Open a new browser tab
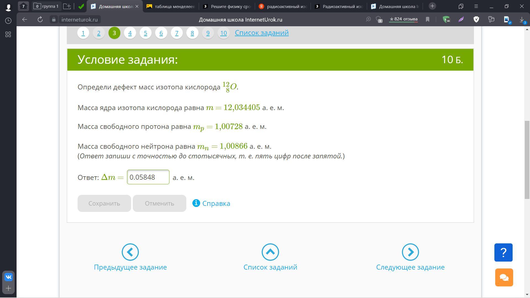The width and height of the screenshot is (530, 298). pos(432,6)
